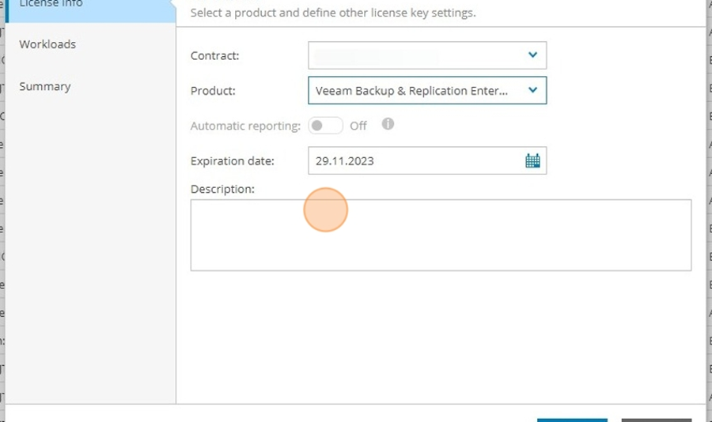Click inside the blurred Contract selection field

point(427,55)
